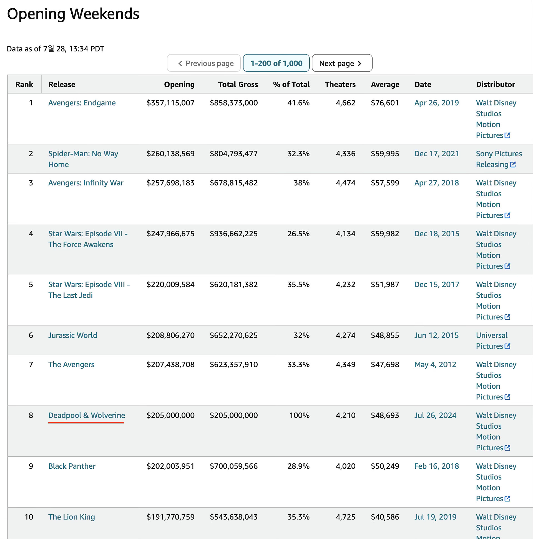Open Deadpool & Wolverine release page
This screenshot has width=533, height=539.
(86, 415)
